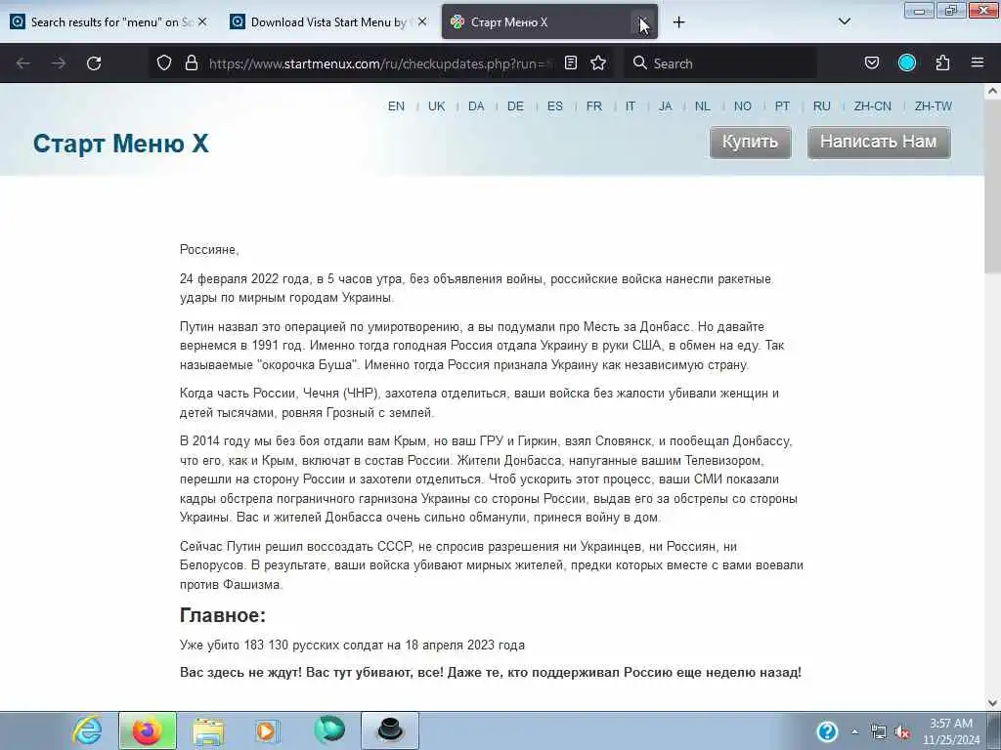
Task: Switch site language to ZH-TW
Action: [934, 106]
